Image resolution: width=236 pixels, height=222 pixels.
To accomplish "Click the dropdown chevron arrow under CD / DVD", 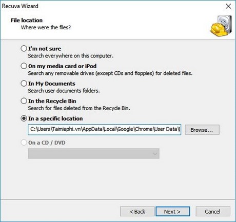I will tap(155, 154).
